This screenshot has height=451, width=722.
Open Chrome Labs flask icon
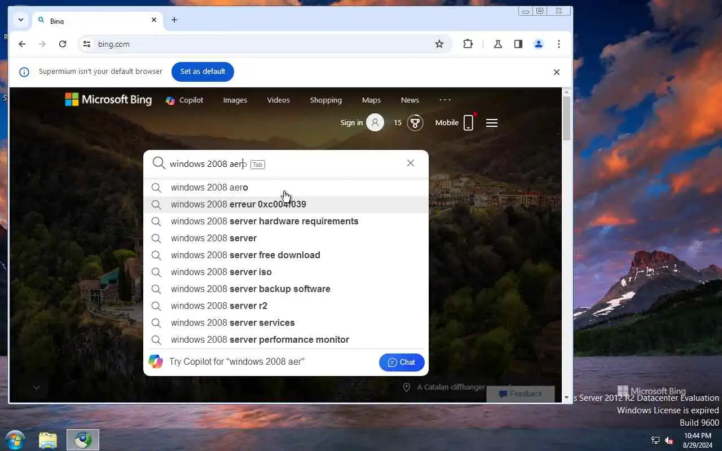(498, 44)
